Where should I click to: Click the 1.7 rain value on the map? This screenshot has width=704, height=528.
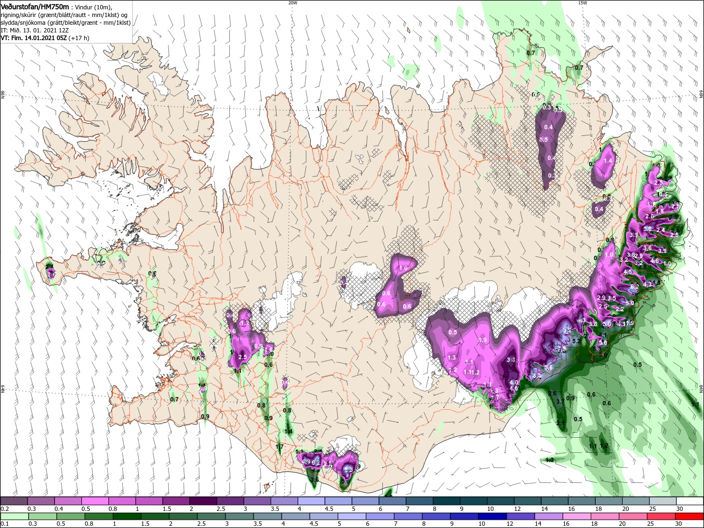click(x=279, y=447)
